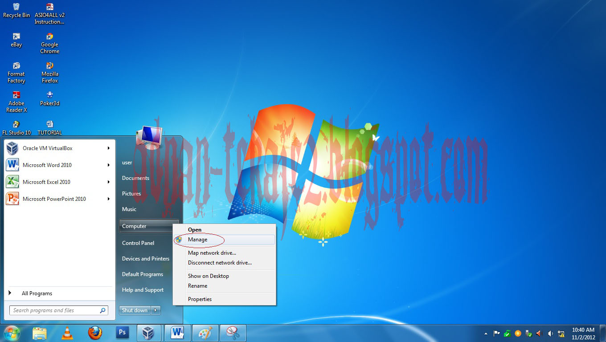Select the Mozilla Firefox desktop icon
This screenshot has height=342, width=606.
tap(49, 73)
